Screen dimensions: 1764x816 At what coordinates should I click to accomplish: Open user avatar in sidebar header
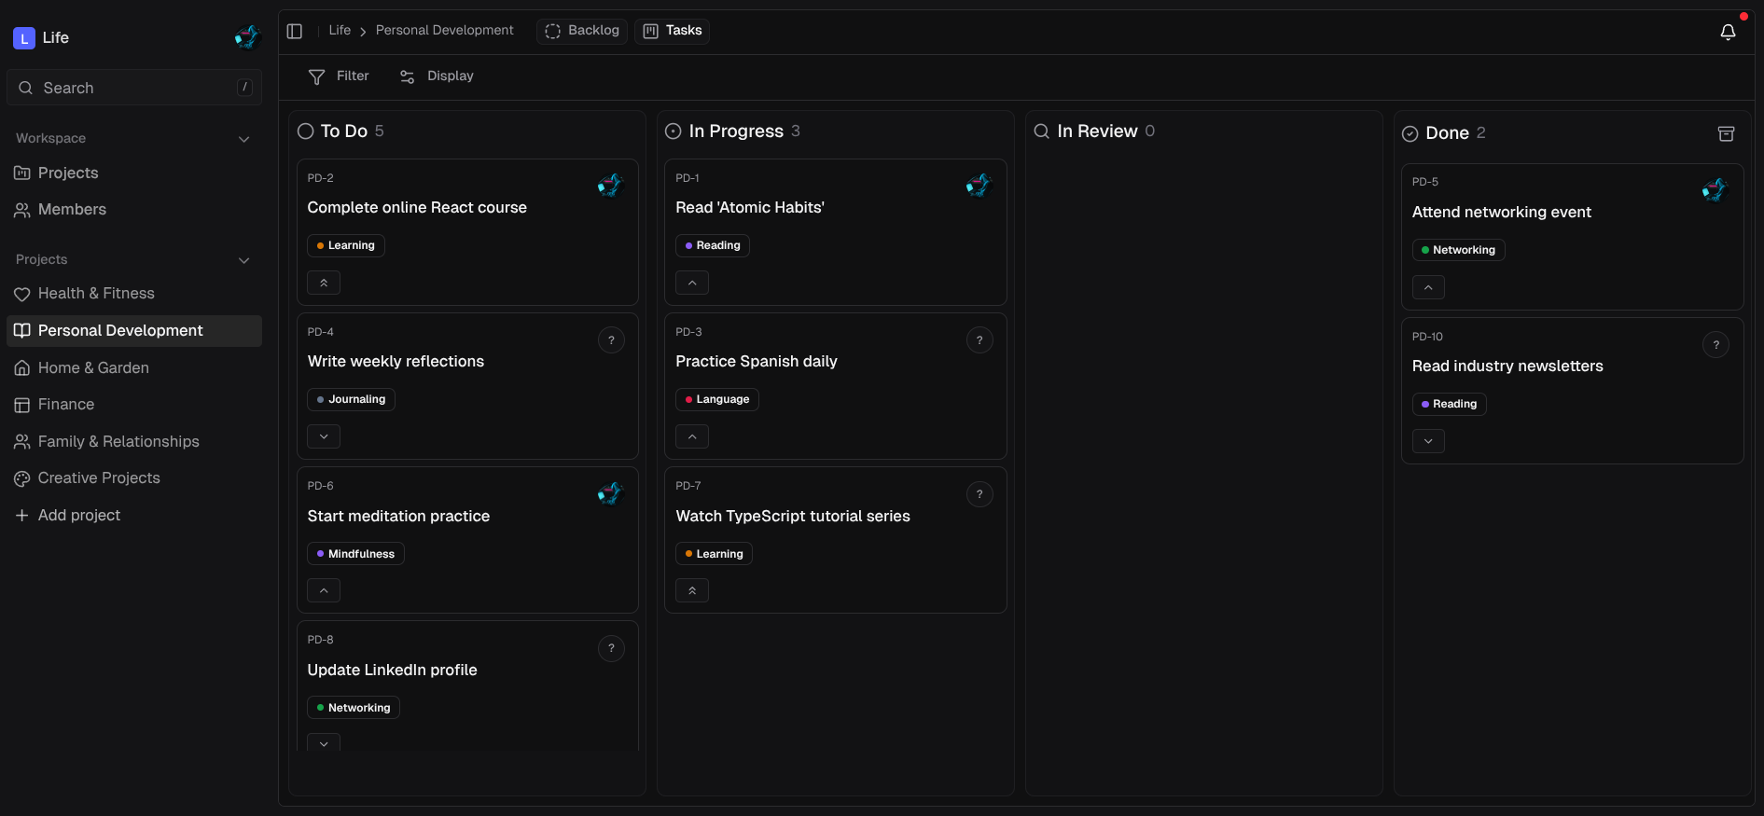tap(247, 37)
